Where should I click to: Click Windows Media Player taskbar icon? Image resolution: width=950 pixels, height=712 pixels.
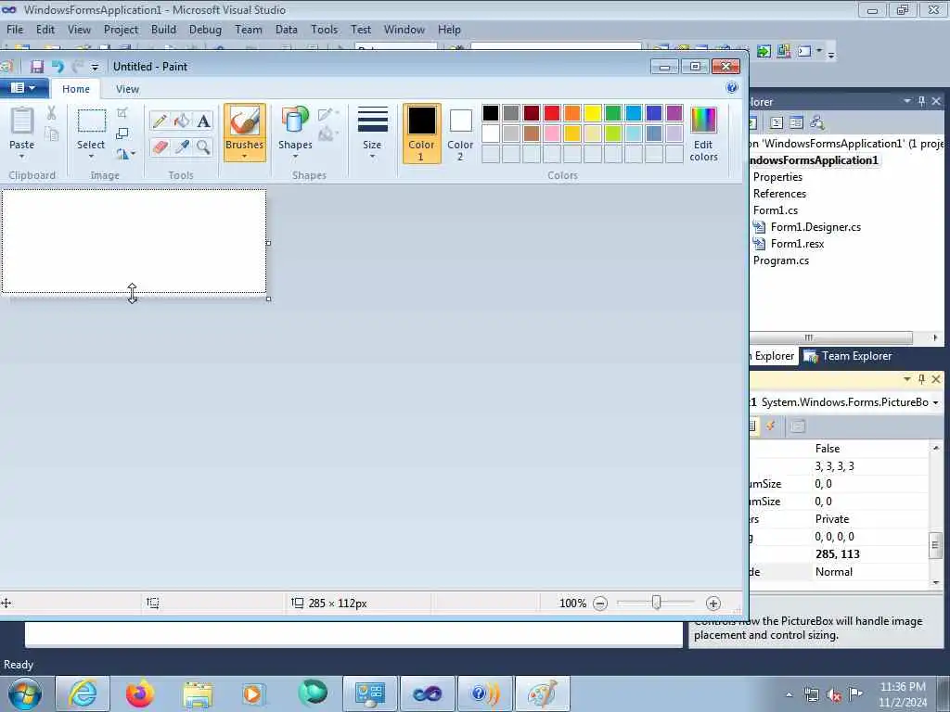253,693
